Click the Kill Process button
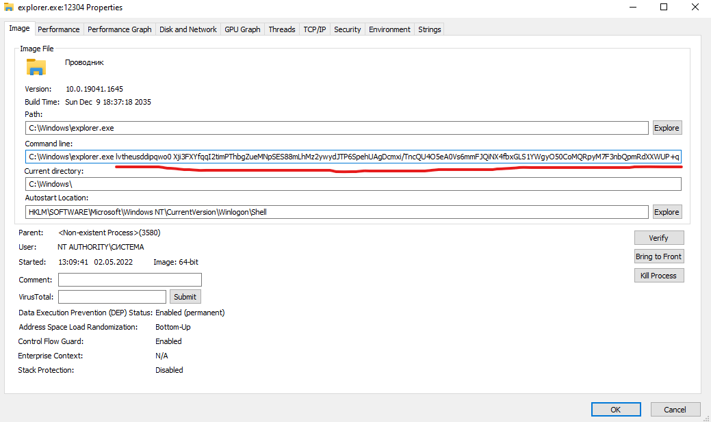Image resolution: width=711 pixels, height=422 pixels. pyautogui.click(x=658, y=276)
